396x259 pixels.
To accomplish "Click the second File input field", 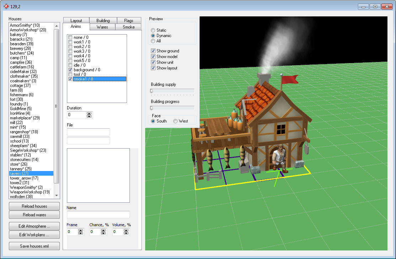I will click(x=88, y=140).
